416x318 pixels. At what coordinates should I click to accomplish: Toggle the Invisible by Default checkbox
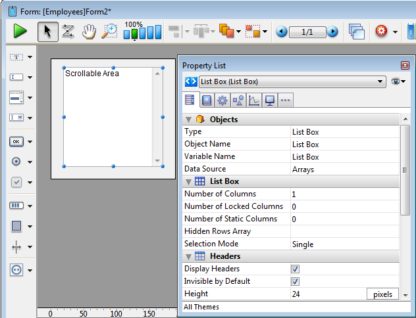click(295, 281)
